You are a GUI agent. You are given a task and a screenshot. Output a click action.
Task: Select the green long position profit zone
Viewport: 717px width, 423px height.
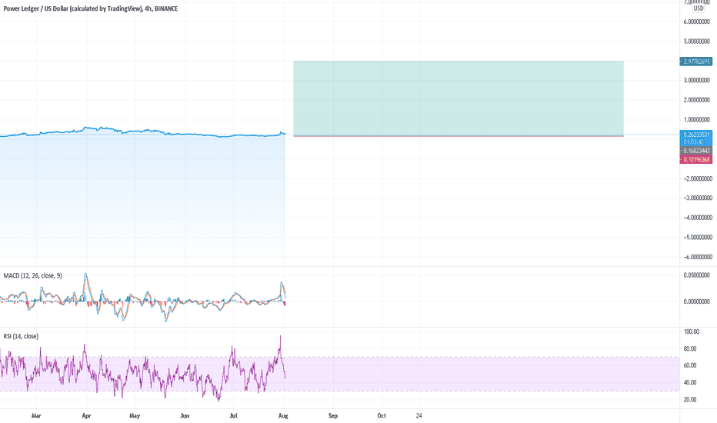[x=459, y=98]
